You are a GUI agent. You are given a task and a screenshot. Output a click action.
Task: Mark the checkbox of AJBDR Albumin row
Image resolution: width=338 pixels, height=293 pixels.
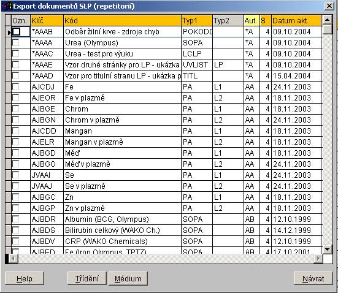tap(15, 219)
